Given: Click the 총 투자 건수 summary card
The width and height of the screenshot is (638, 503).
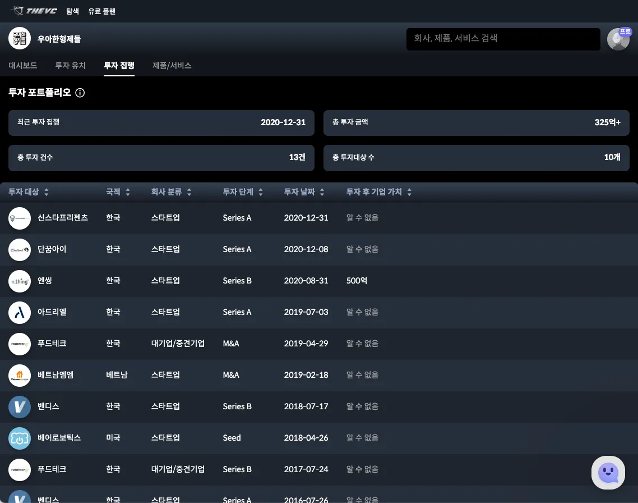Looking at the screenshot, I should pos(161,158).
